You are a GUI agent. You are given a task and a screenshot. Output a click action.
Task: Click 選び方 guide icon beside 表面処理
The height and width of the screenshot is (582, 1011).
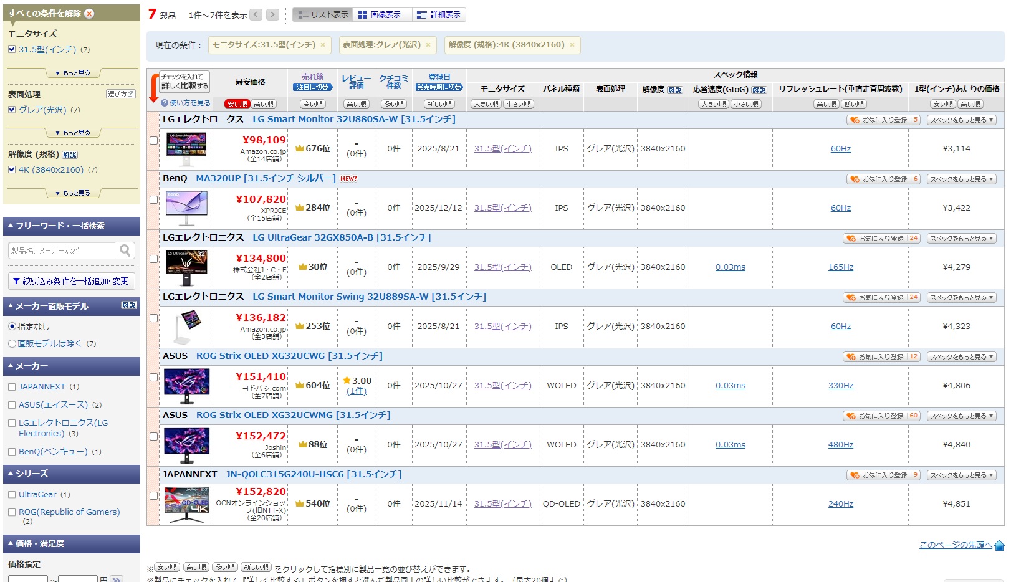[121, 94]
